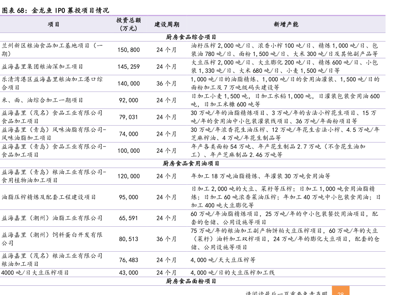Click investment value 76,483
This screenshot has height=295, width=396.
coord(128,260)
